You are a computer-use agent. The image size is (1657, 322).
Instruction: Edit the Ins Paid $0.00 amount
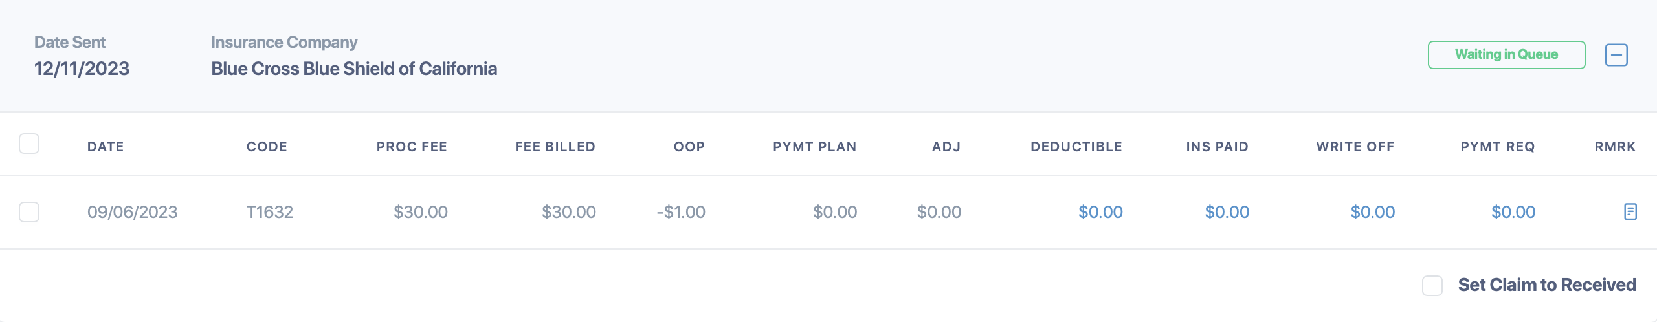pos(1227,212)
